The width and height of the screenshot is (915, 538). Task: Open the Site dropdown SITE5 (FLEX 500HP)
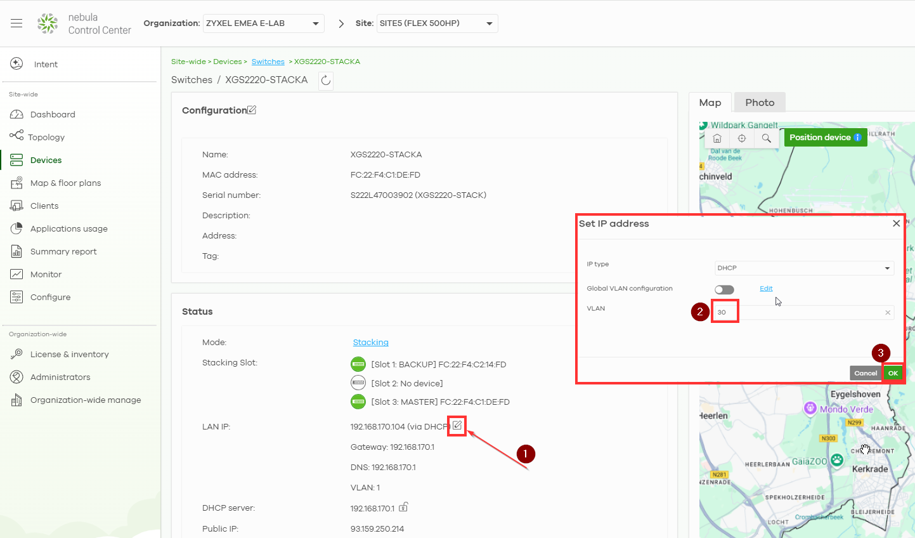click(x=437, y=23)
